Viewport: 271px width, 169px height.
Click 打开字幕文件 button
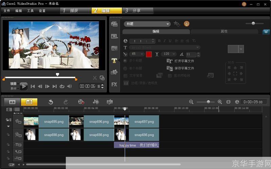184,61
